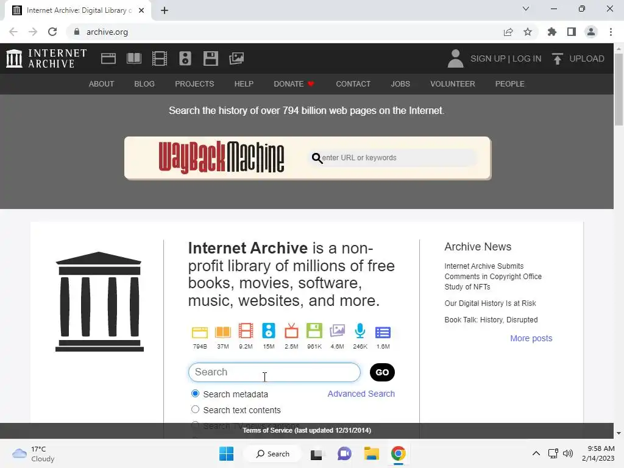Open the Web icon in top navigation
The height and width of the screenshot is (468, 624).
(108, 58)
